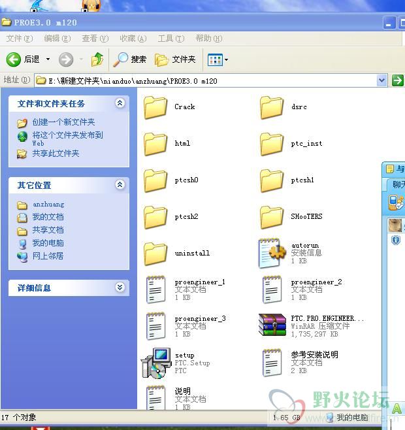Open 共享文档 from other places
The image size is (405, 430).
[x=48, y=230]
